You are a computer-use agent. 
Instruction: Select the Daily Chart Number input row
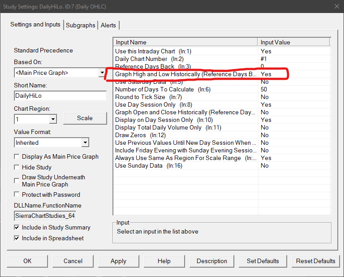(x=222, y=59)
